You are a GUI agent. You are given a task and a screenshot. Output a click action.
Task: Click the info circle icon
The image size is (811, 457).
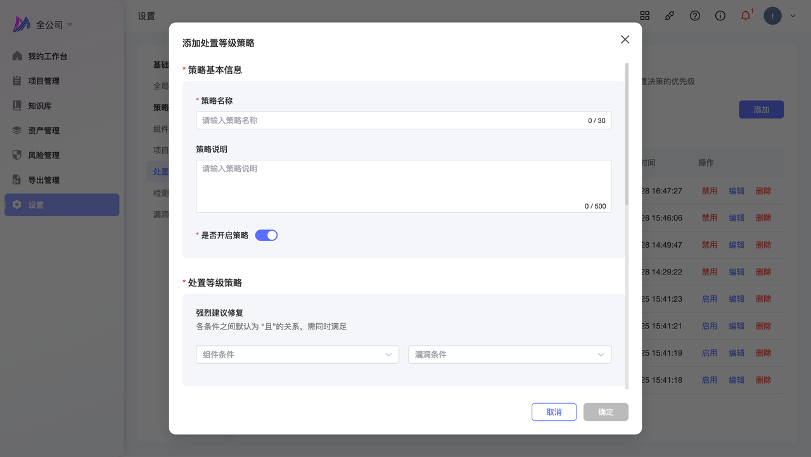click(x=720, y=16)
